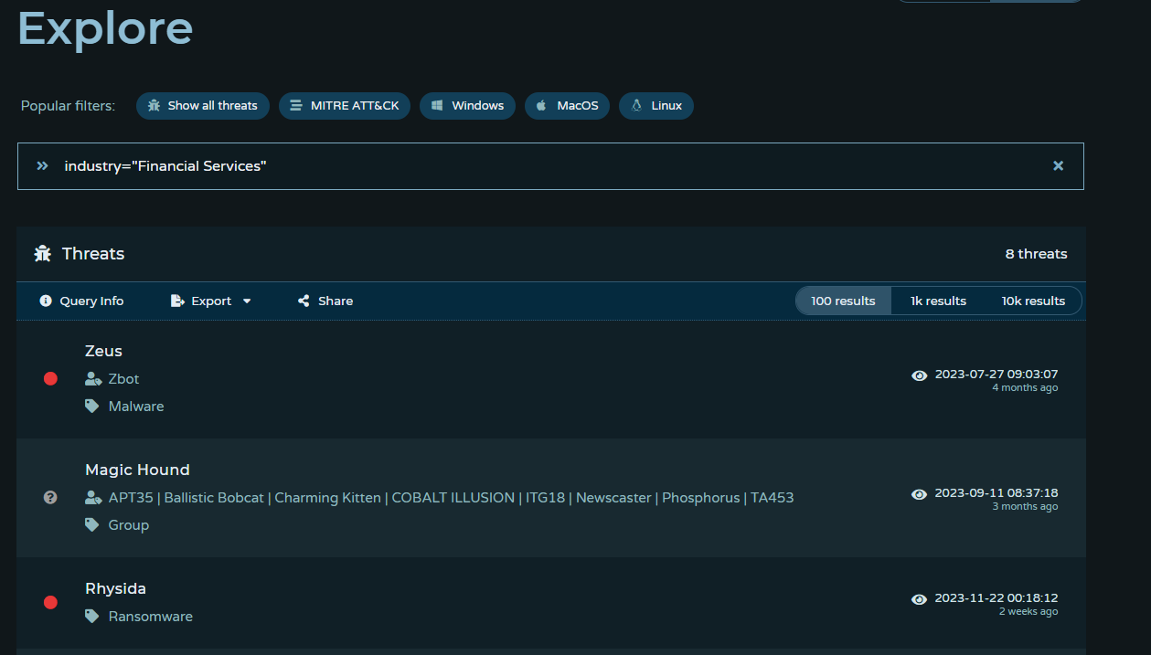This screenshot has width=1151, height=655.
Task: Click the tag icon beside Ransomware
Action: point(91,617)
